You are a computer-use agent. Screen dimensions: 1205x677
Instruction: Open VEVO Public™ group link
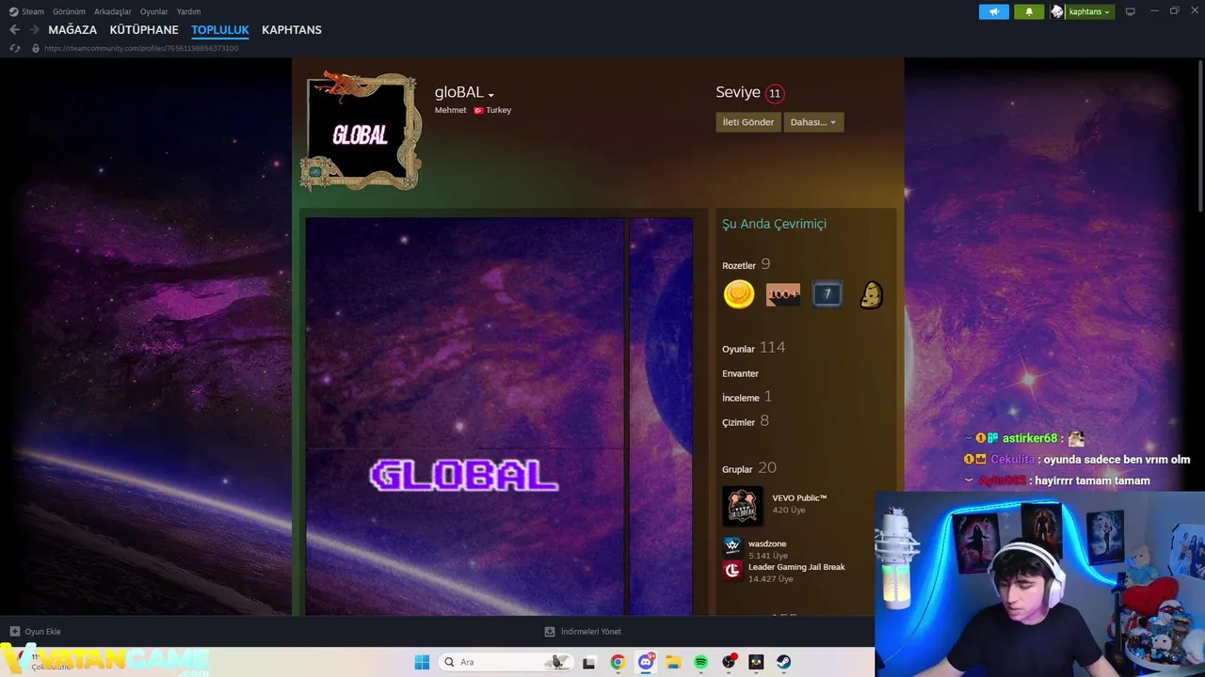(799, 497)
